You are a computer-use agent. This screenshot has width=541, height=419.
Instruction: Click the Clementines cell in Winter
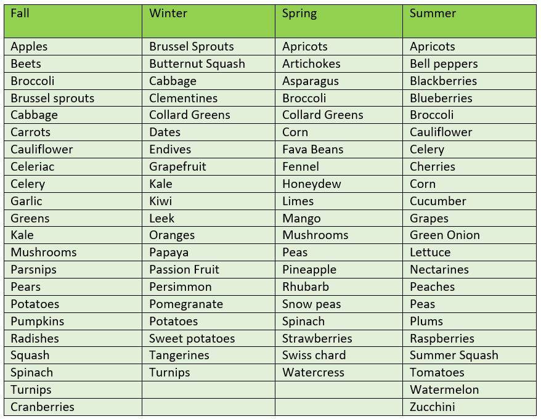(x=208, y=98)
